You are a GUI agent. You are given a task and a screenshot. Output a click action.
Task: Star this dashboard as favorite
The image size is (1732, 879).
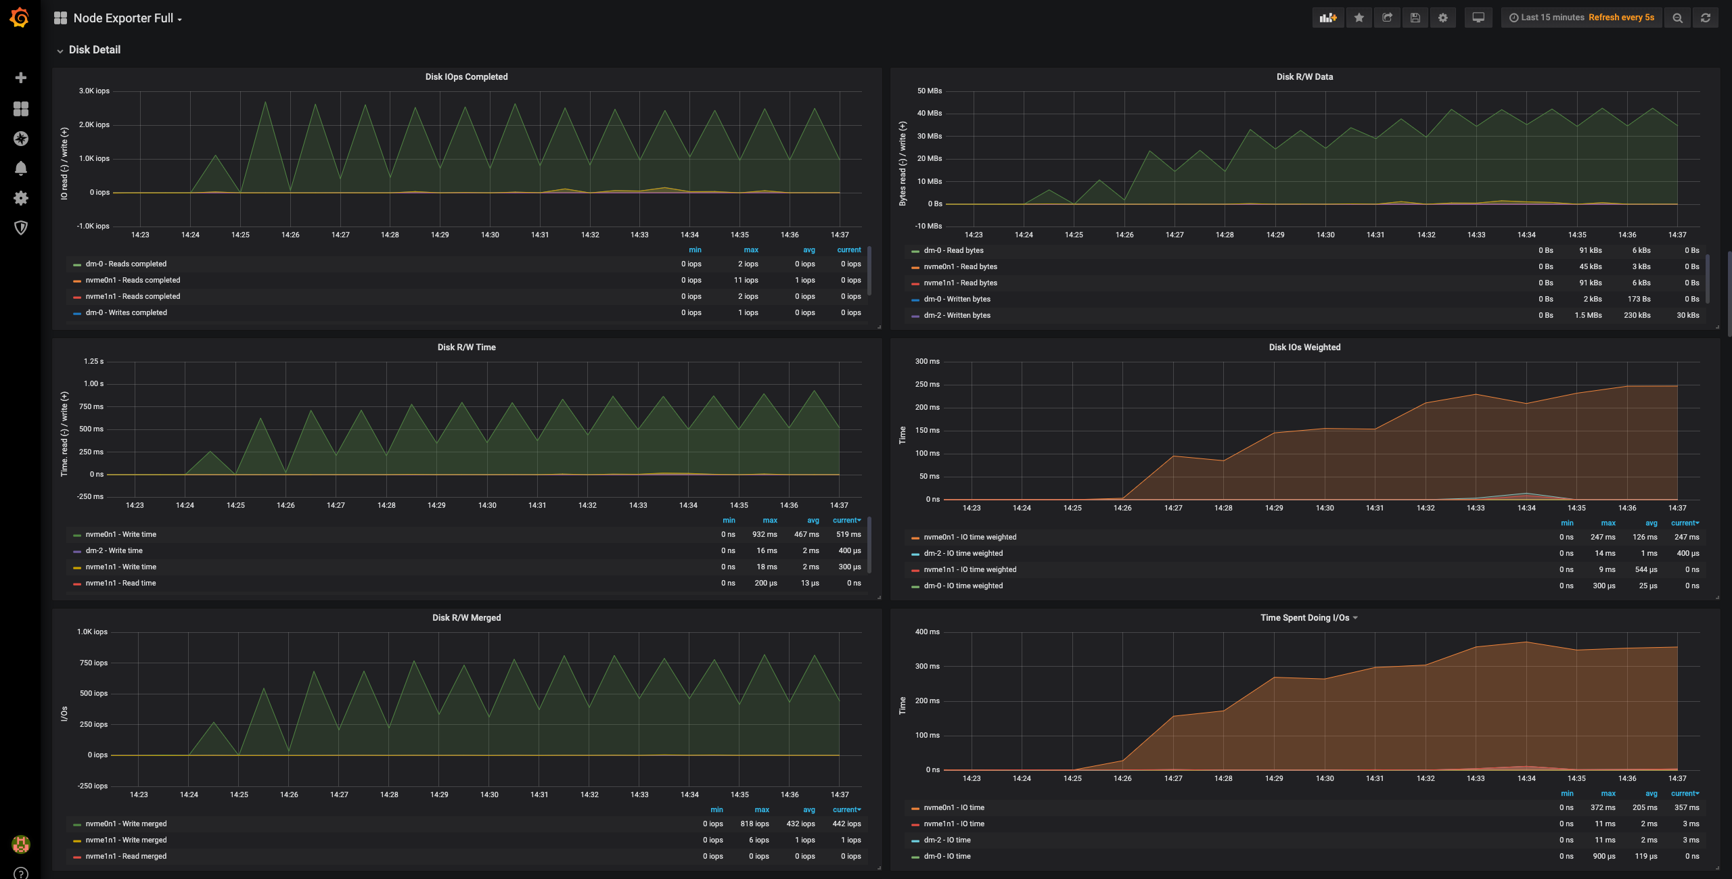click(1359, 18)
